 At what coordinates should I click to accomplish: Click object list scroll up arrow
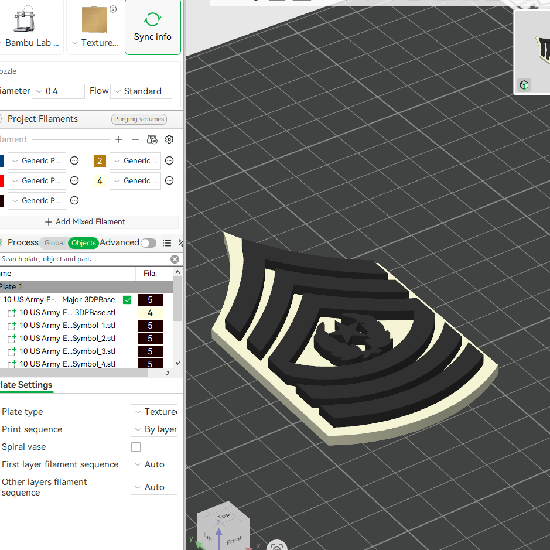(178, 272)
